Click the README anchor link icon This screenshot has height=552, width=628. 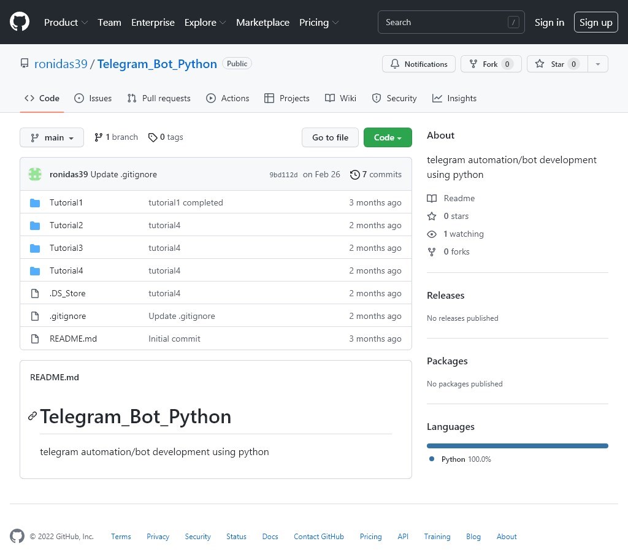(x=33, y=416)
